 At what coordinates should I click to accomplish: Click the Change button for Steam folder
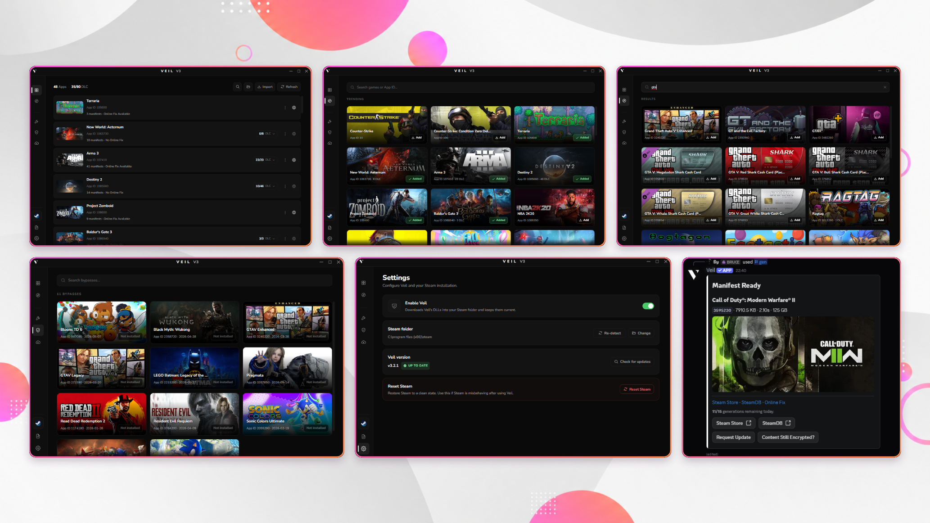pyautogui.click(x=641, y=333)
